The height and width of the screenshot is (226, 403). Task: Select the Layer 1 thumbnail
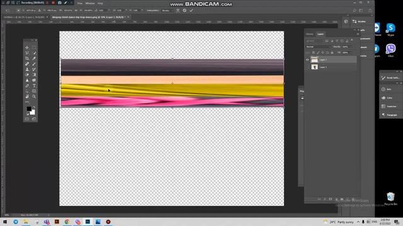pos(314,67)
